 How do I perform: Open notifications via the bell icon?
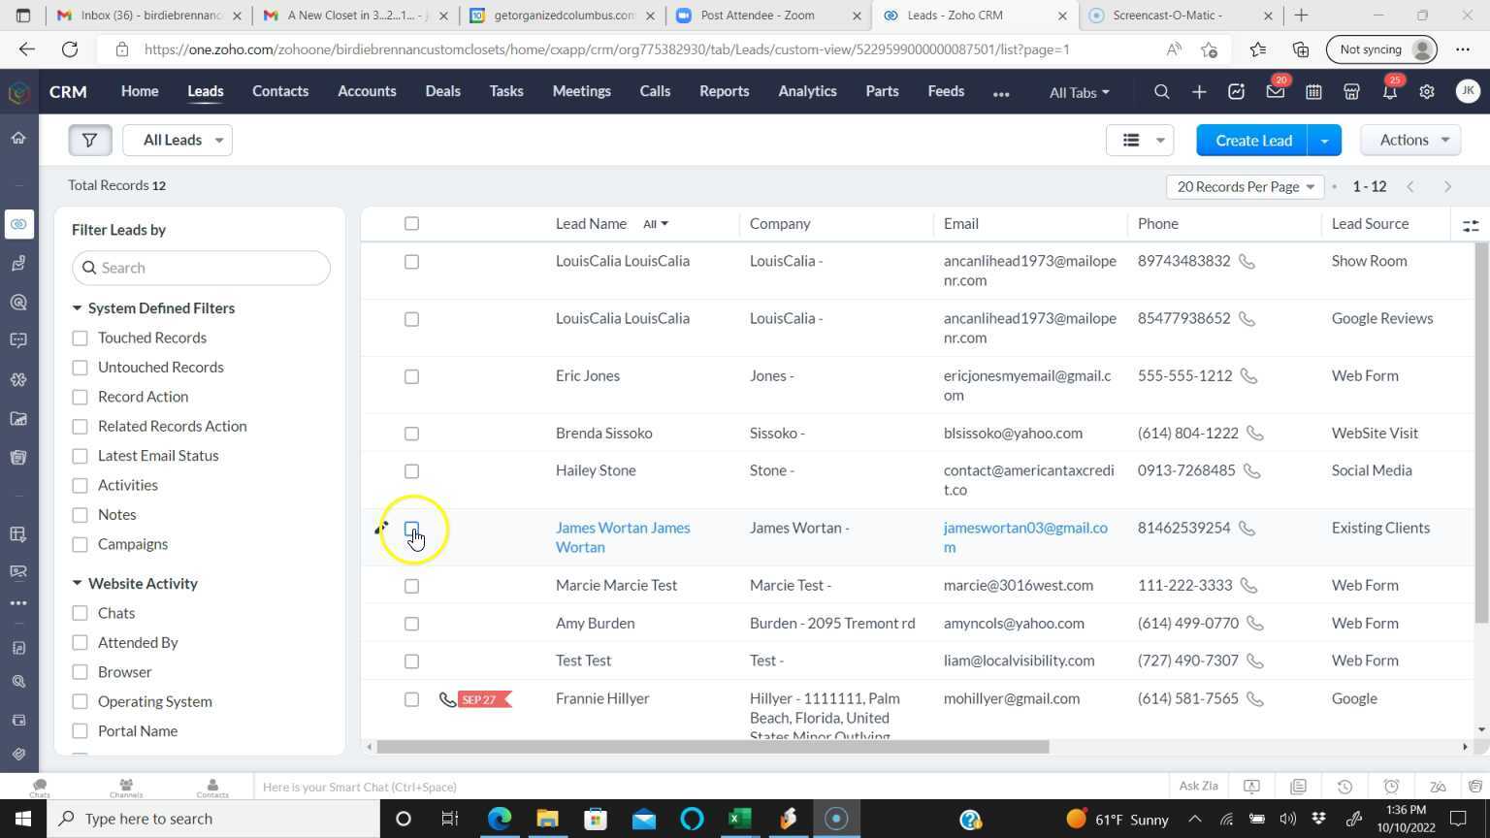tap(1389, 91)
